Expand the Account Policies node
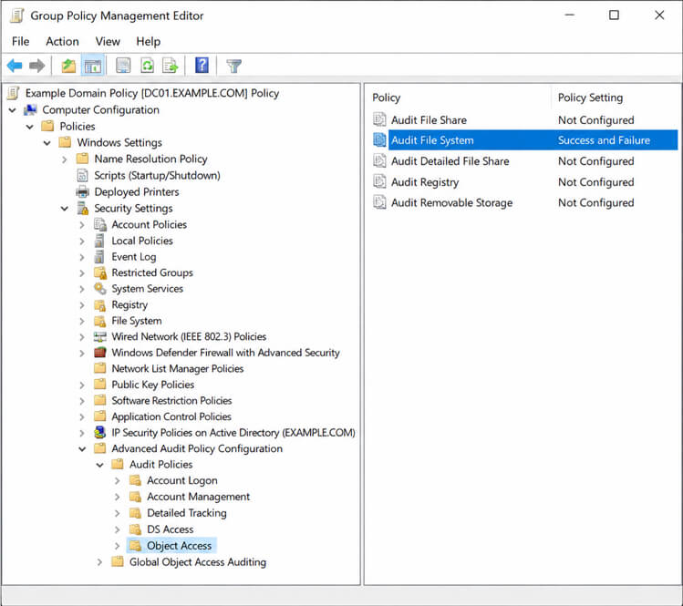Image resolution: width=683 pixels, height=606 pixels. [x=82, y=225]
